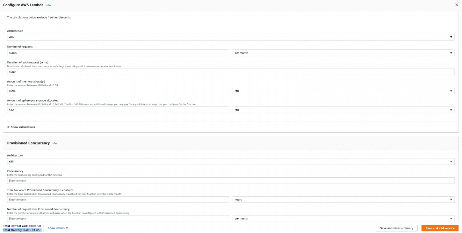Image resolution: width=462 pixels, height=233 pixels.
Task: Select the memory allocated field showing 4096
Action: click(118, 91)
